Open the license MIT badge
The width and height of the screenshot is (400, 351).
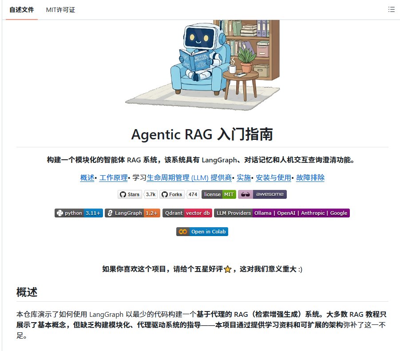[218, 194]
